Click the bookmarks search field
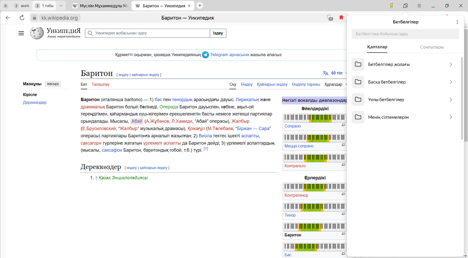Image resolution: width=468 pixels, height=258 pixels. pyautogui.click(x=405, y=34)
